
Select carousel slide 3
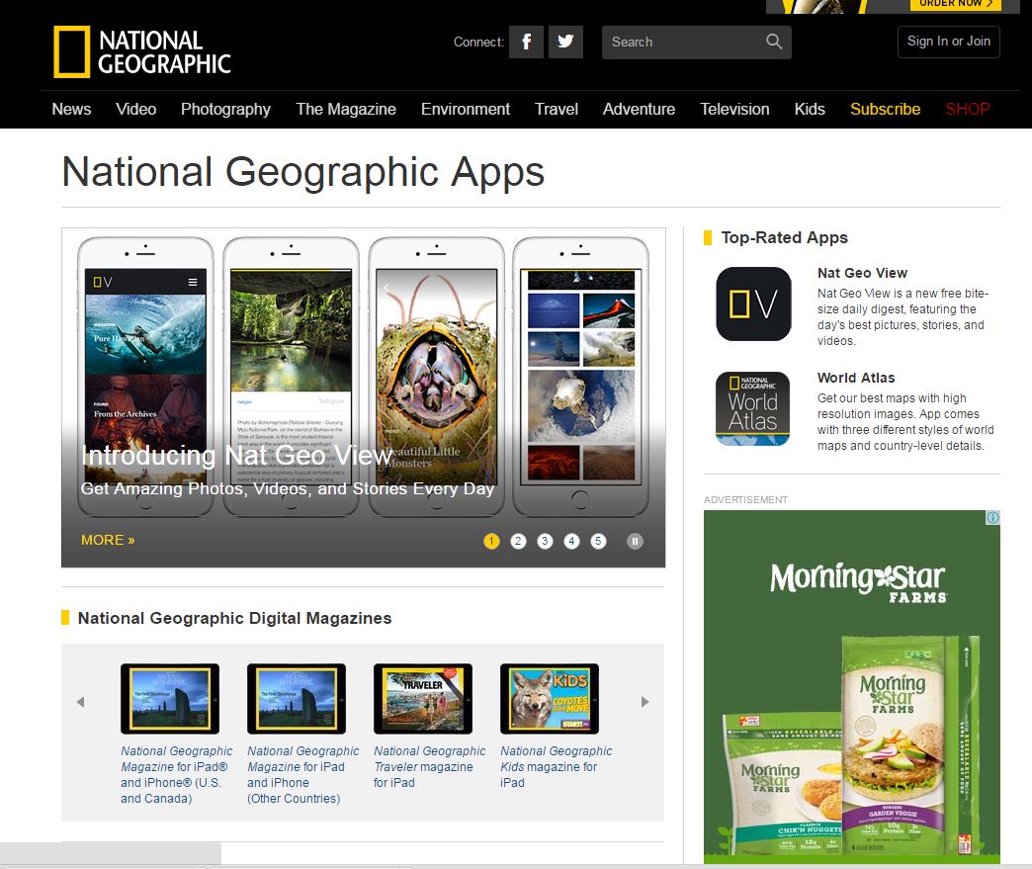[545, 541]
